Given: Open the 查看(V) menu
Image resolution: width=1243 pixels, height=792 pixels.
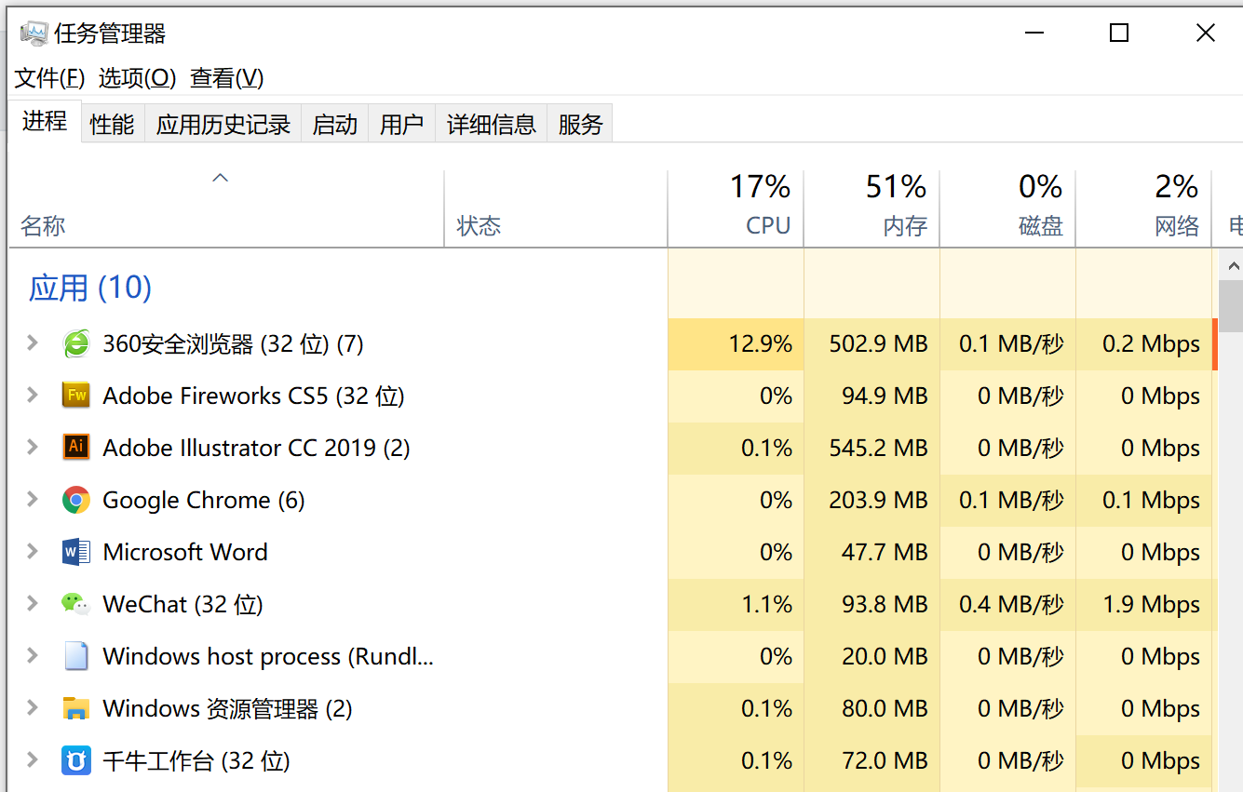Looking at the screenshot, I should 227,78.
